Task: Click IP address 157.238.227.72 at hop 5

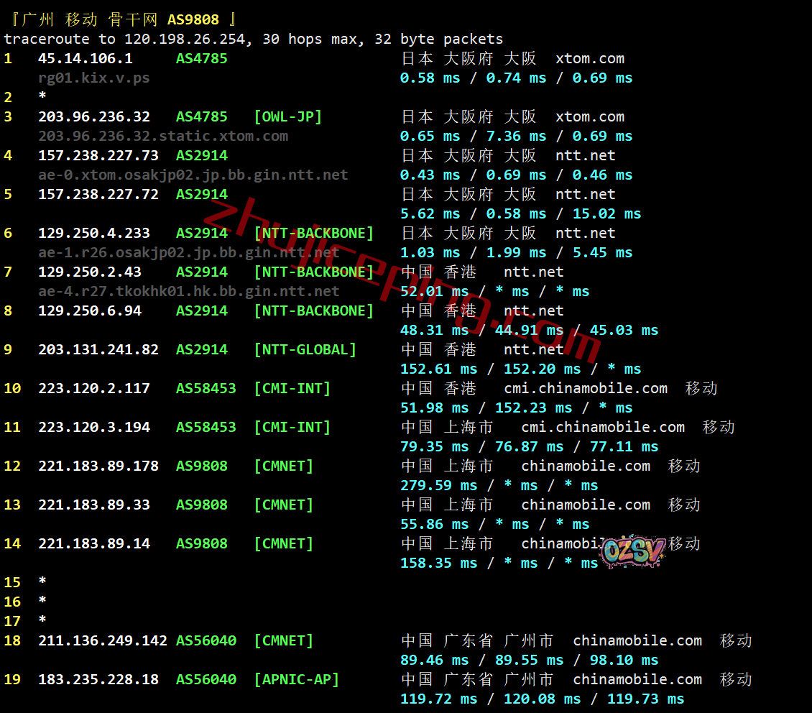Action: (x=98, y=194)
